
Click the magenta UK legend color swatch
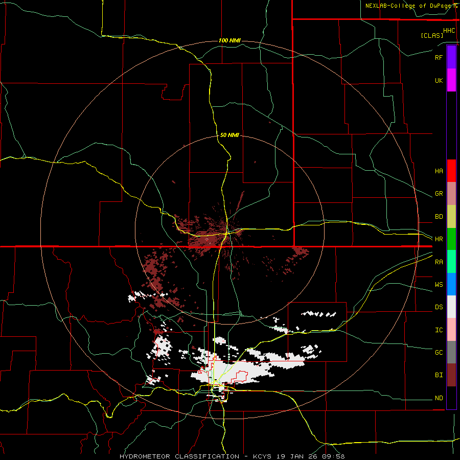coord(451,80)
